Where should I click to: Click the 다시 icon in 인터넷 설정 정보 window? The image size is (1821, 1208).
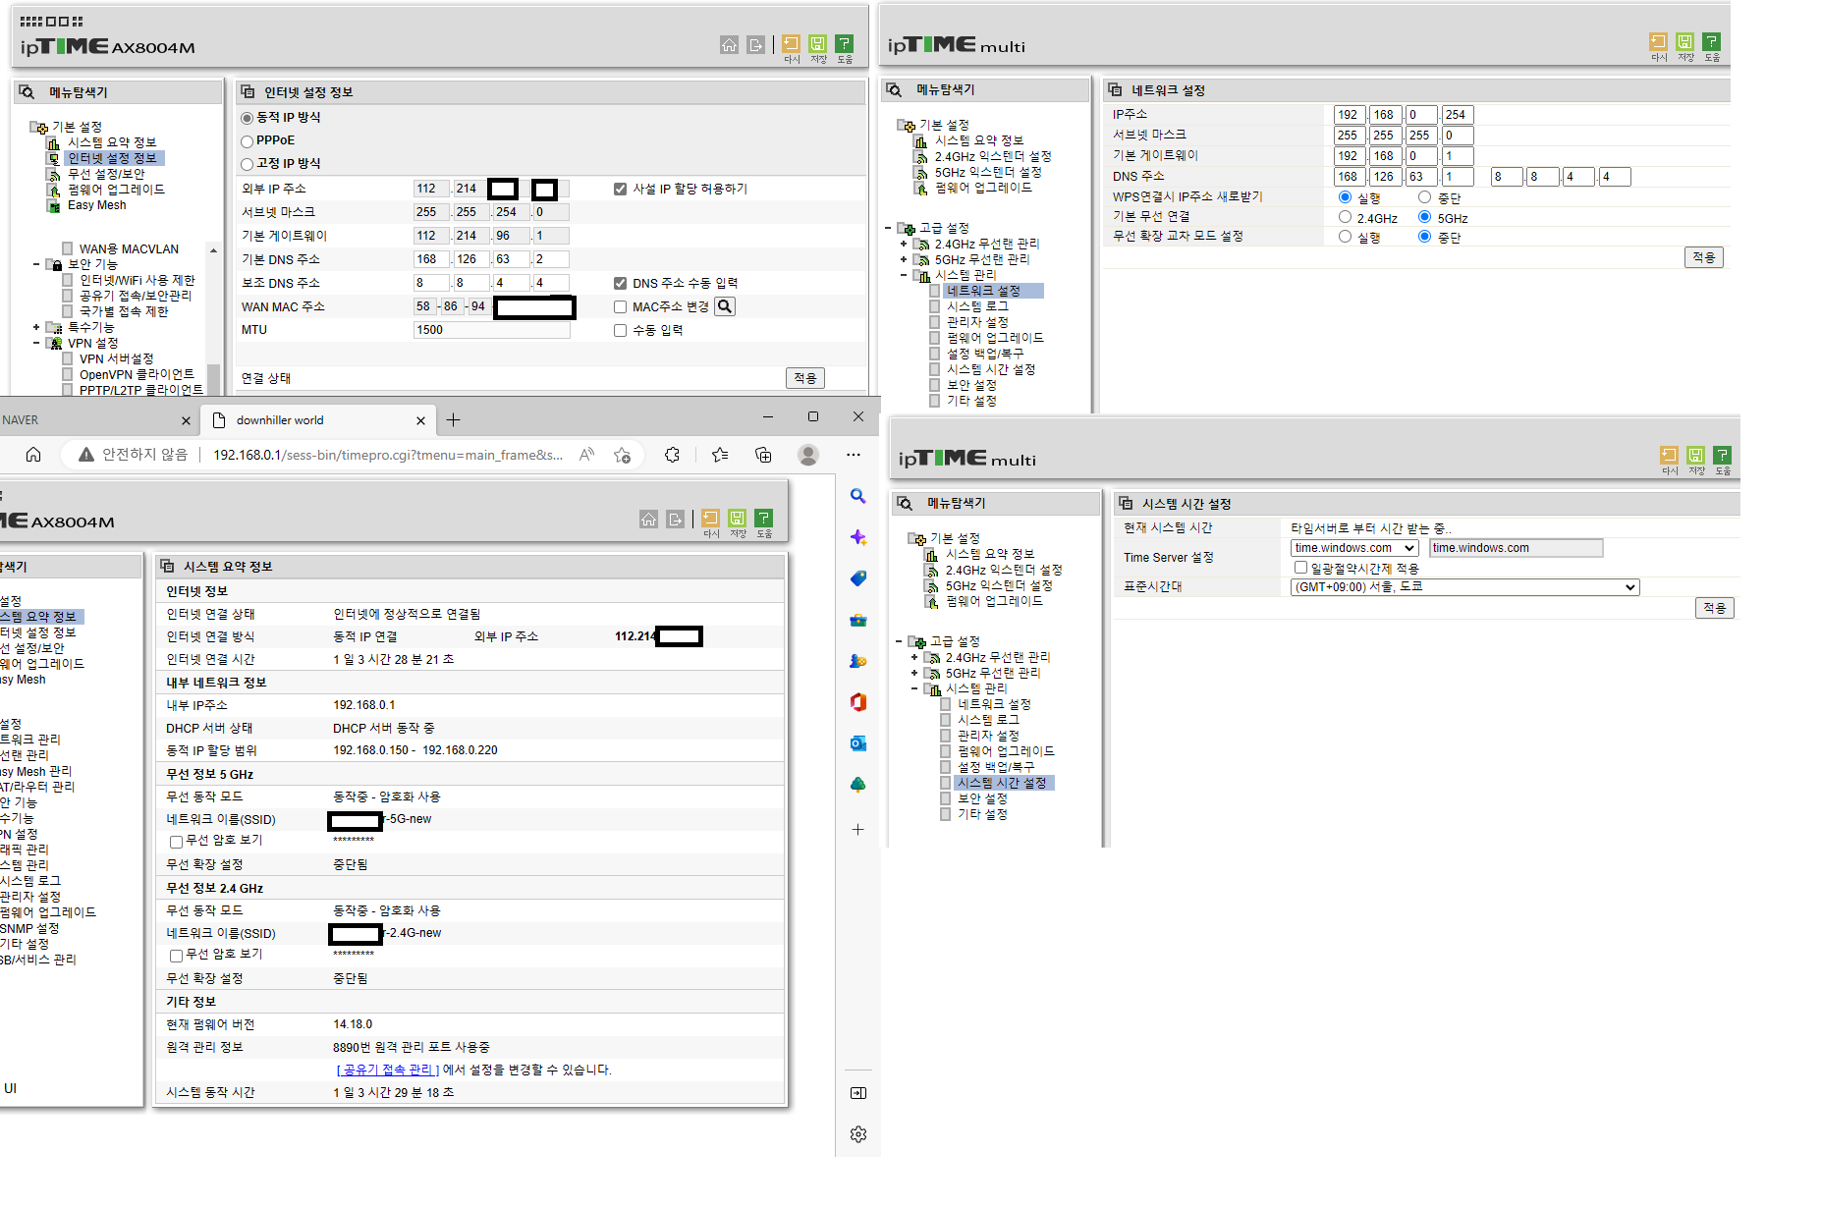click(791, 43)
